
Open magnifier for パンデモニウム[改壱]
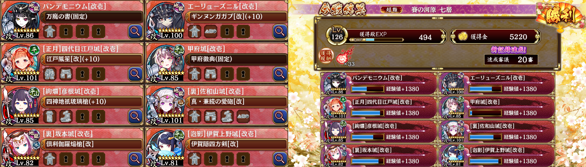pos(135,31)
